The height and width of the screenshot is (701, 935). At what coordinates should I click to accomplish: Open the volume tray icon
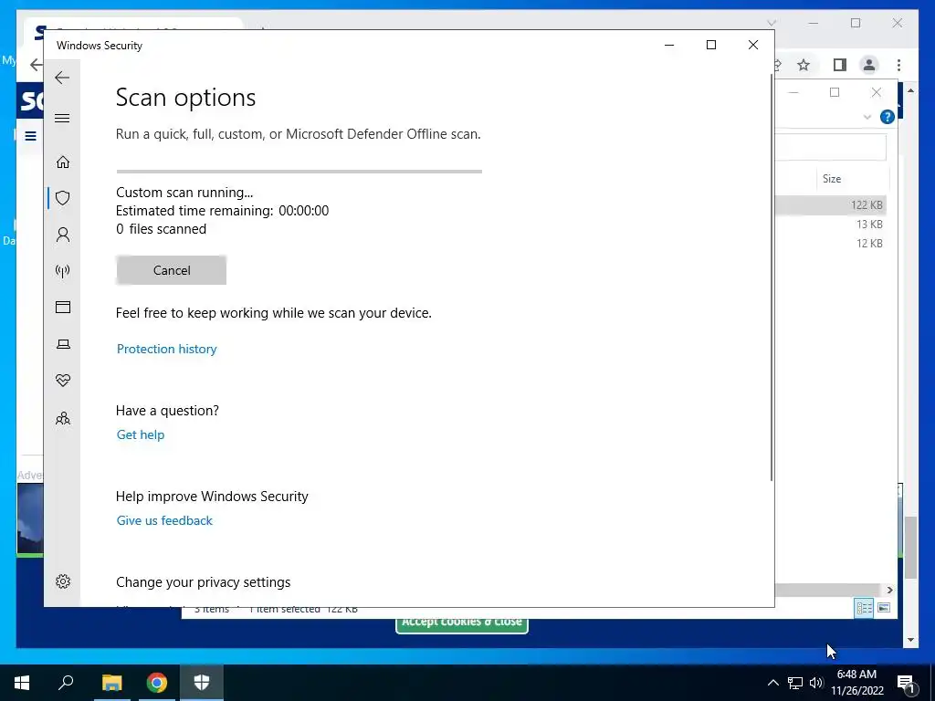(815, 683)
